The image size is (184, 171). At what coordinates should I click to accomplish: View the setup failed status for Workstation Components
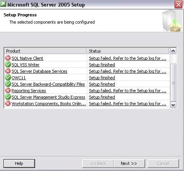(x=128, y=104)
